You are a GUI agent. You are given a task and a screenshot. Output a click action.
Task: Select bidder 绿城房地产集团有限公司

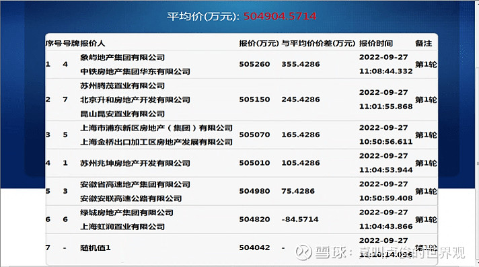click(x=126, y=213)
